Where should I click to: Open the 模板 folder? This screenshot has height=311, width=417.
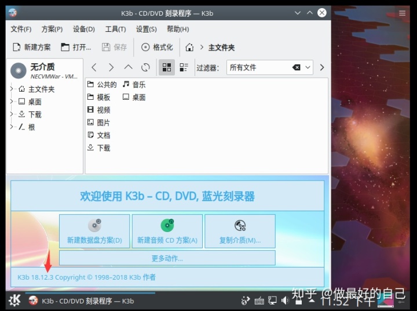click(x=98, y=97)
